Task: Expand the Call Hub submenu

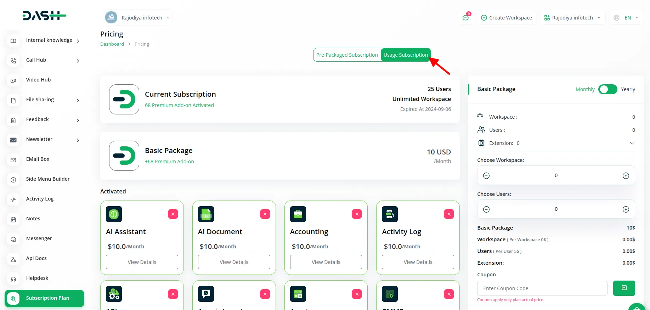Action: [78, 61]
